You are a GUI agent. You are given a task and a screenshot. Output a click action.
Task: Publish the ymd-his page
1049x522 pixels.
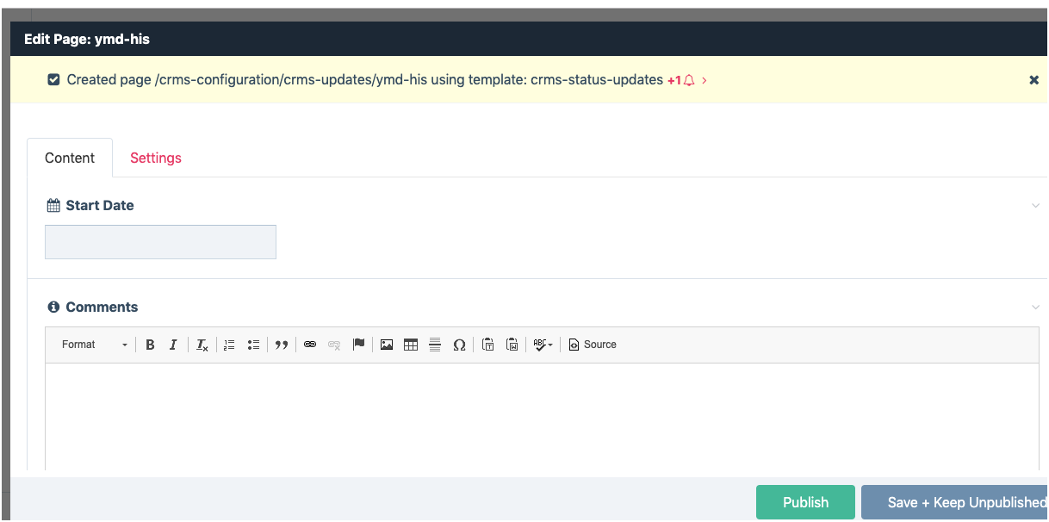point(805,502)
